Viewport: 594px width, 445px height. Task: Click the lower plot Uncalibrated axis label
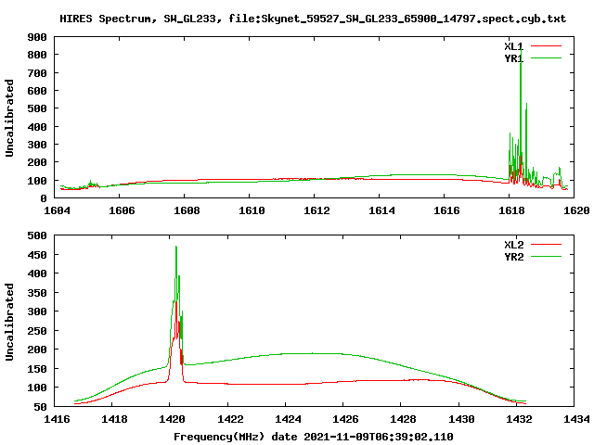pyautogui.click(x=9, y=322)
